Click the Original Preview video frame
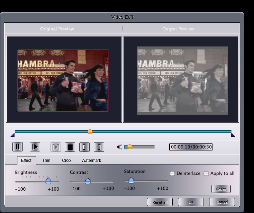Image resolution: width=254 pixels, height=213 pixels. 63,81
